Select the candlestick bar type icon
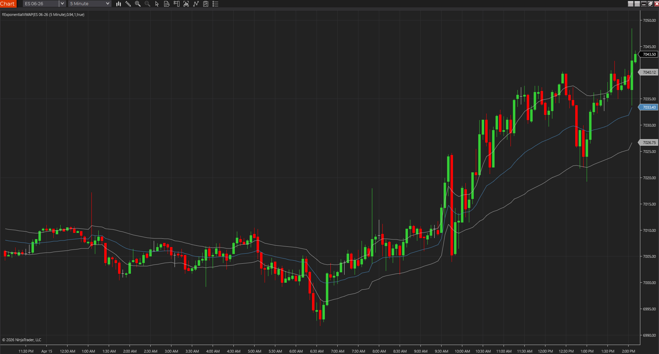This screenshot has height=354, width=659. (118, 4)
